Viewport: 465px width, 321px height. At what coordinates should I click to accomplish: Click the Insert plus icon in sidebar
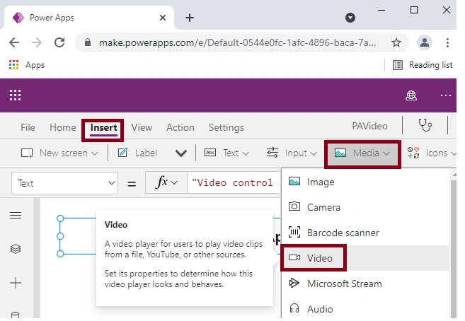coord(16,283)
